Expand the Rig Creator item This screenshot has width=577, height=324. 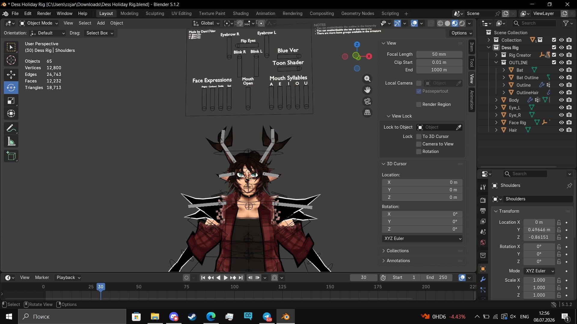(x=496, y=55)
